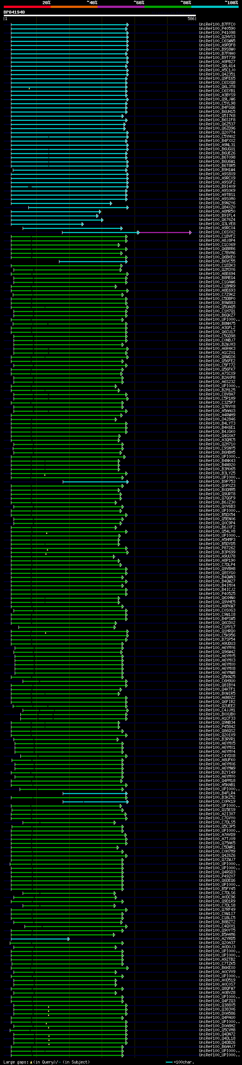Click the label UniRef100_Q7RVY8

tap(217, 407)
